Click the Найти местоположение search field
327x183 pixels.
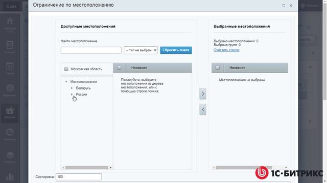click(x=91, y=50)
